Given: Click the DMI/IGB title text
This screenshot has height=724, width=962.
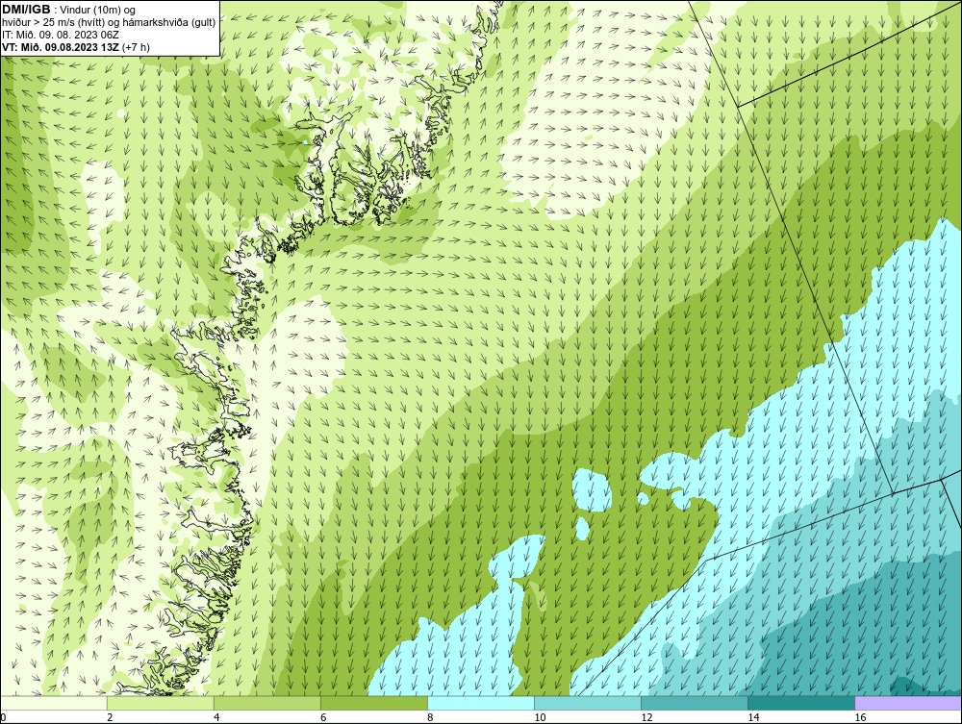Looking at the screenshot, I should click(x=26, y=9).
